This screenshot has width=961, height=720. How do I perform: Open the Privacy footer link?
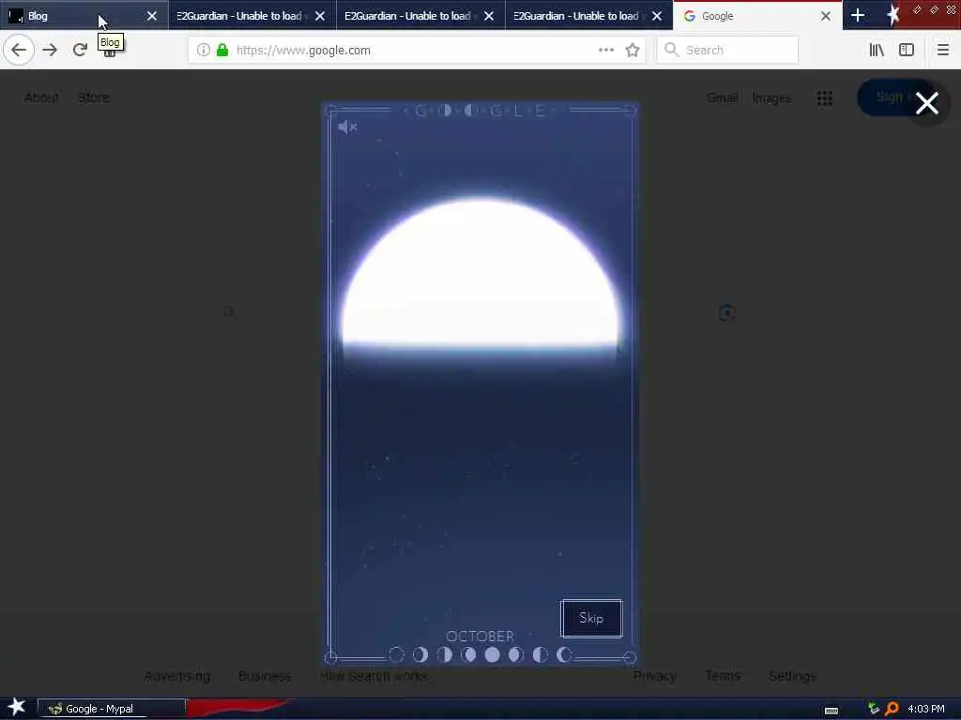[654, 677]
